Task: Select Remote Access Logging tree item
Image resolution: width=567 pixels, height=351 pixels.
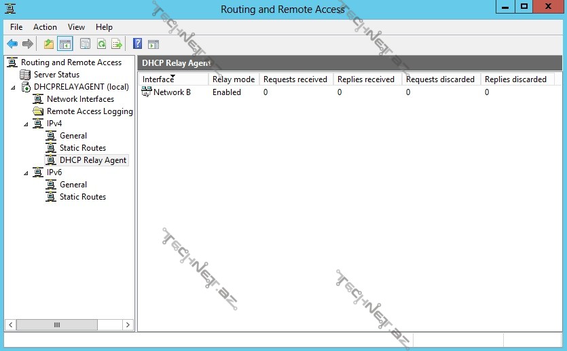Action: tap(89, 111)
